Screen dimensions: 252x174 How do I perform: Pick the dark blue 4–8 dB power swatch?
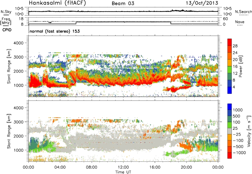[230, 84]
